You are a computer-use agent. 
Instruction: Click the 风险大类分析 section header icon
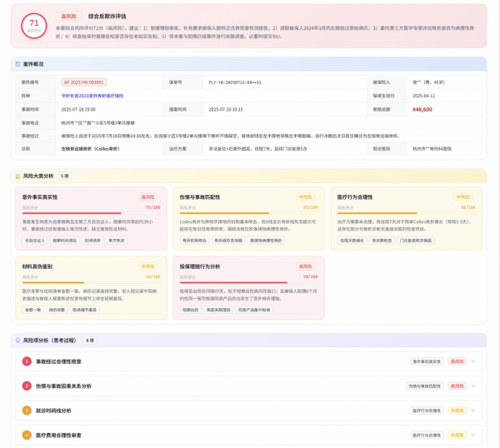coord(17,176)
